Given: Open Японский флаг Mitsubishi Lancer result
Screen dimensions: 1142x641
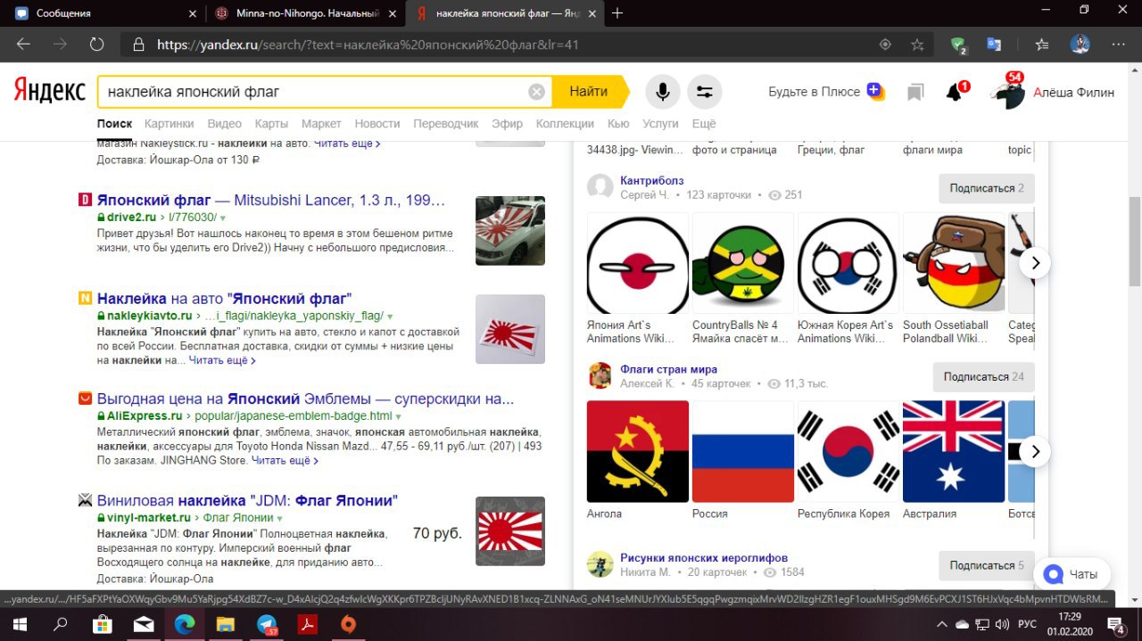Looking at the screenshot, I should 271,200.
